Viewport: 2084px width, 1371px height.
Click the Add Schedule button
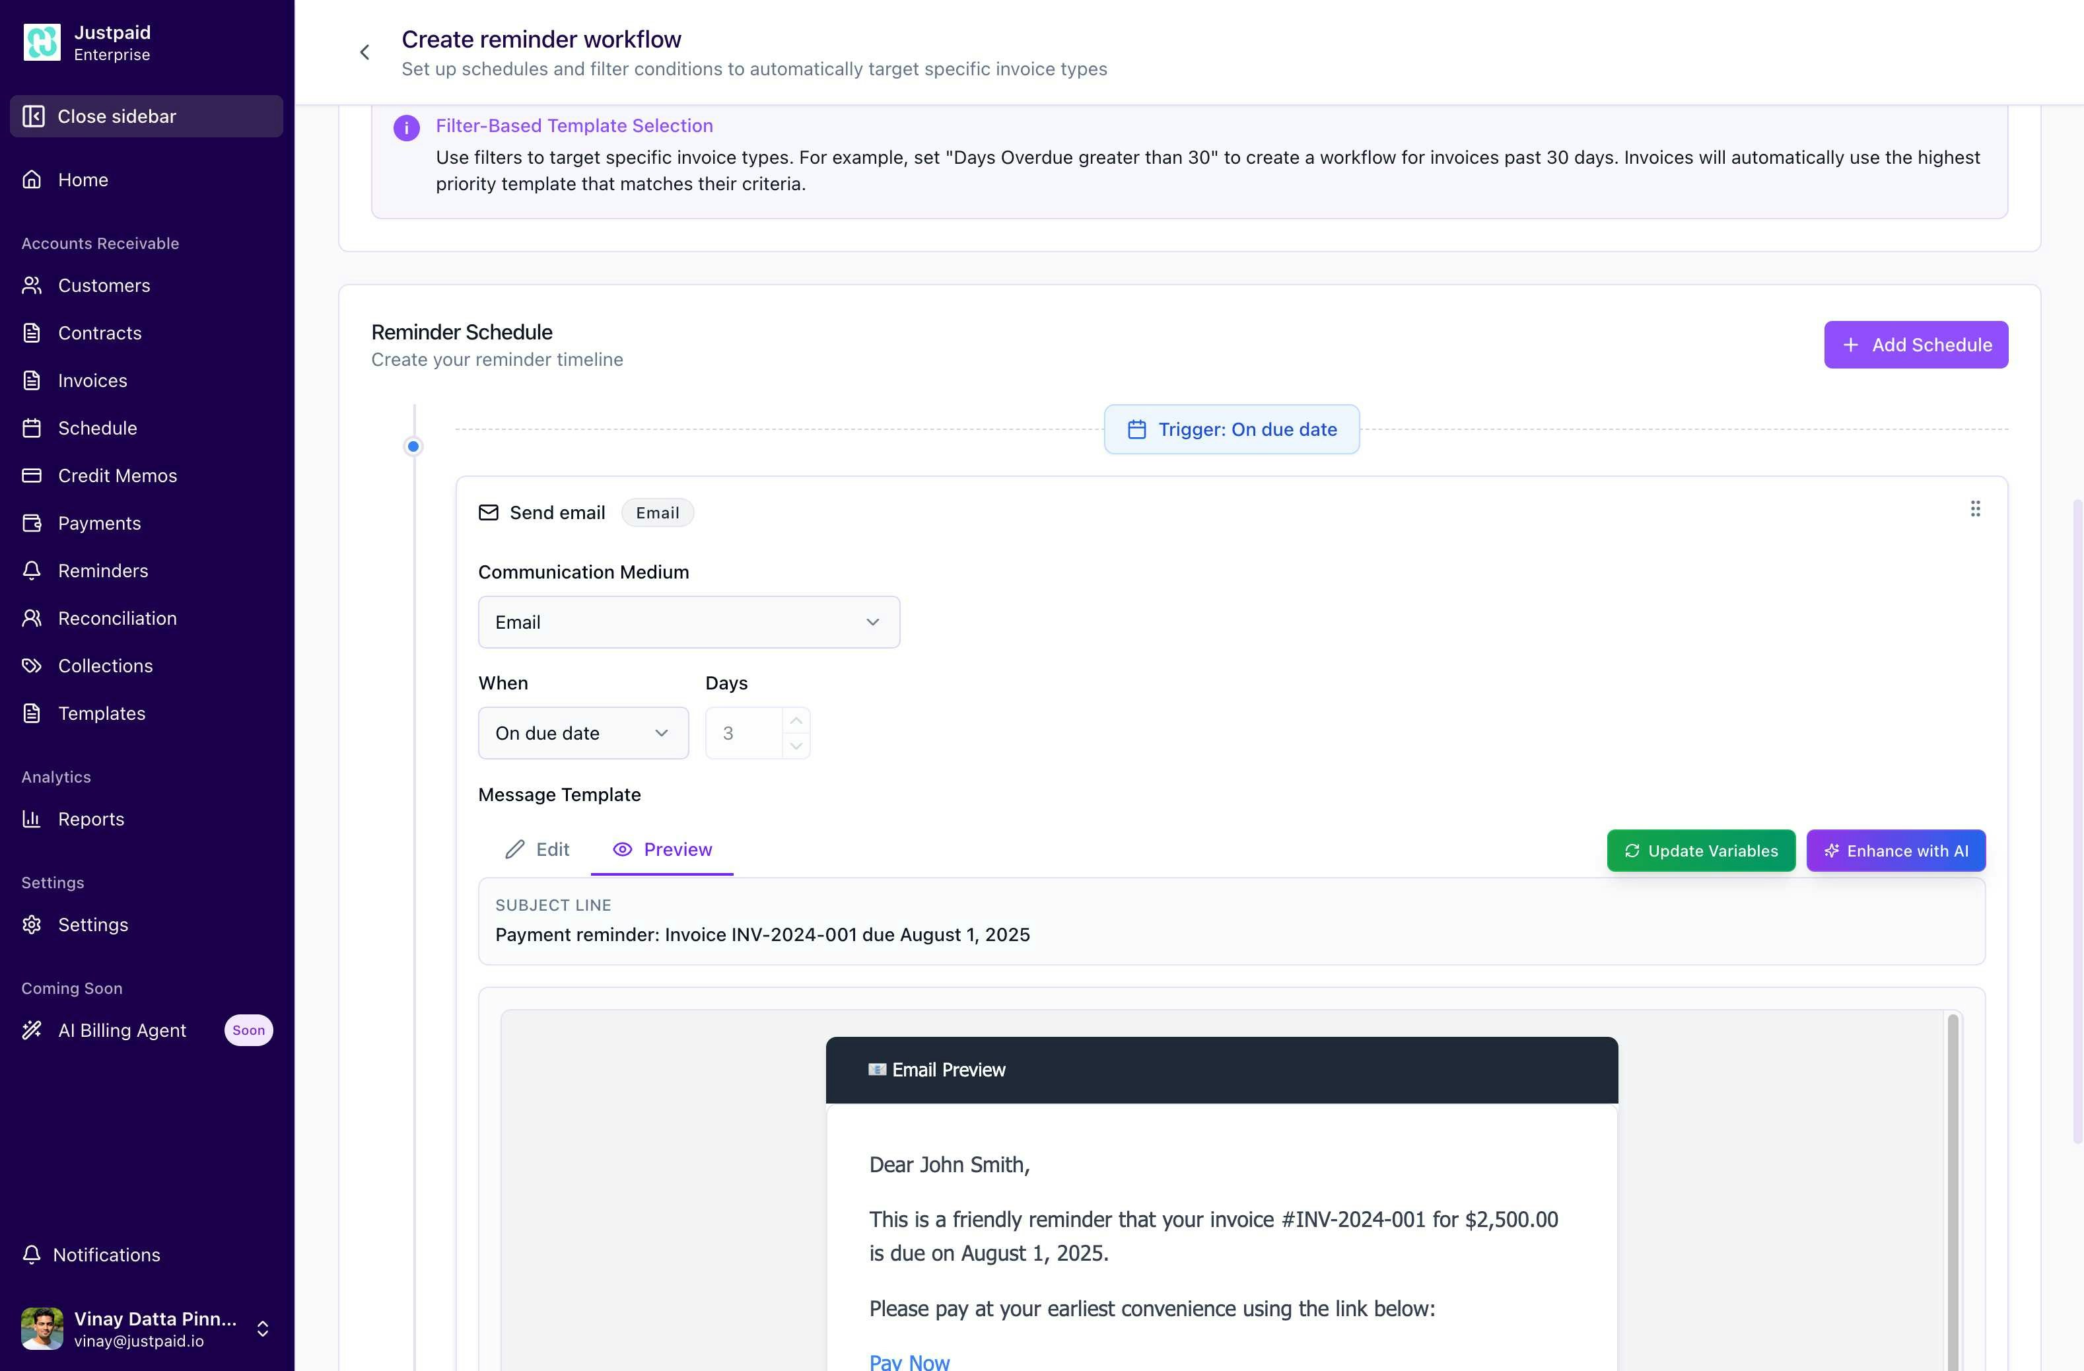coord(1916,344)
